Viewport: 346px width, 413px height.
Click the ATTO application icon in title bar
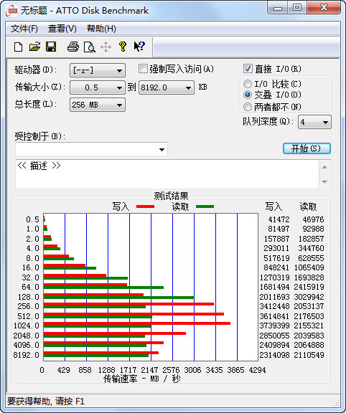12,11
